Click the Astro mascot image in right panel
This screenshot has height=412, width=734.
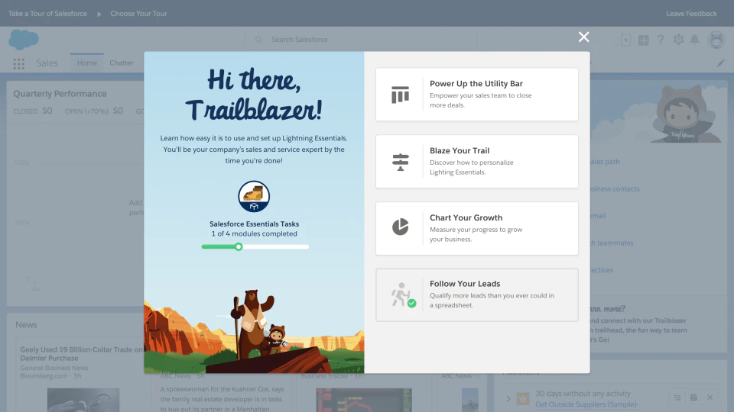coord(684,114)
